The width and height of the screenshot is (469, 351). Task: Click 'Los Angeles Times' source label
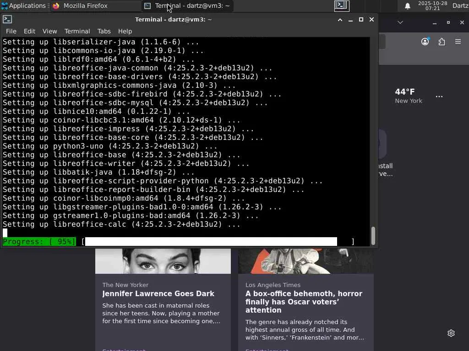point(273,285)
